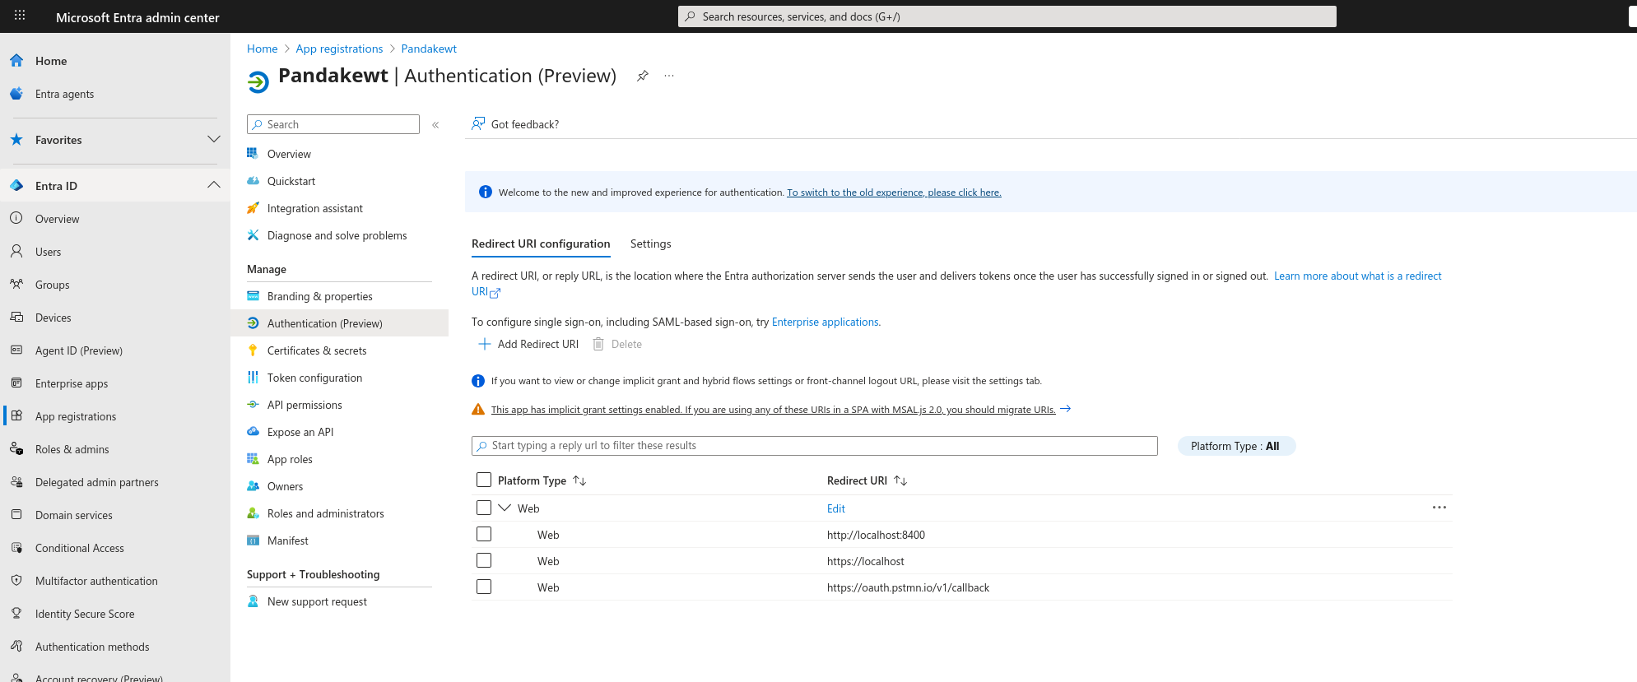Check the http://localhost:8400 row checkbox
This screenshot has height=682, width=1637.
pyautogui.click(x=484, y=535)
